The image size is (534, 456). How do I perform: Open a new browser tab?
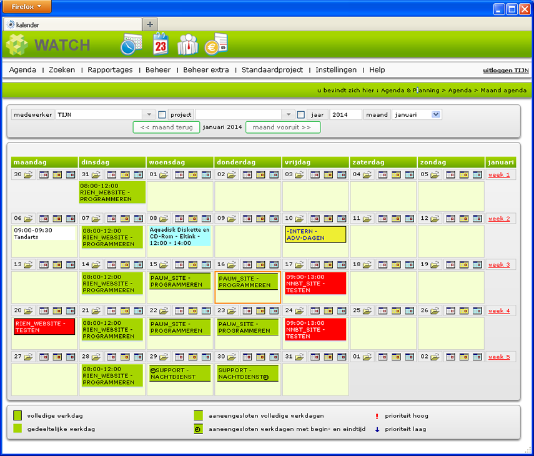[150, 24]
